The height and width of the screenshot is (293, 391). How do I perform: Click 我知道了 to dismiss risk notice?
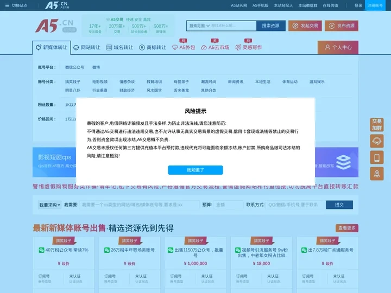coord(195,170)
